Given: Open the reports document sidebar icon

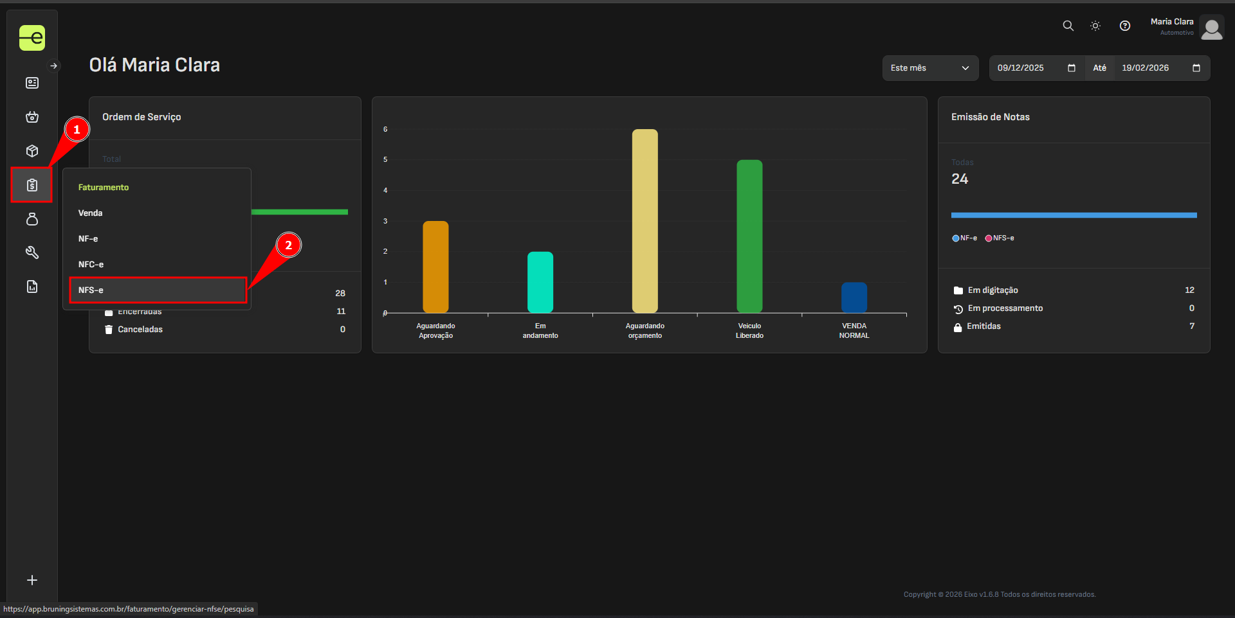Looking at the screenshot, I should click(x=32, y=287).
